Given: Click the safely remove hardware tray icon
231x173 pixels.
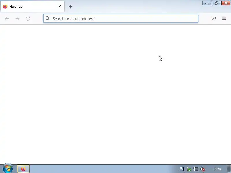Looking at the screenshot, I should [189, 169].
